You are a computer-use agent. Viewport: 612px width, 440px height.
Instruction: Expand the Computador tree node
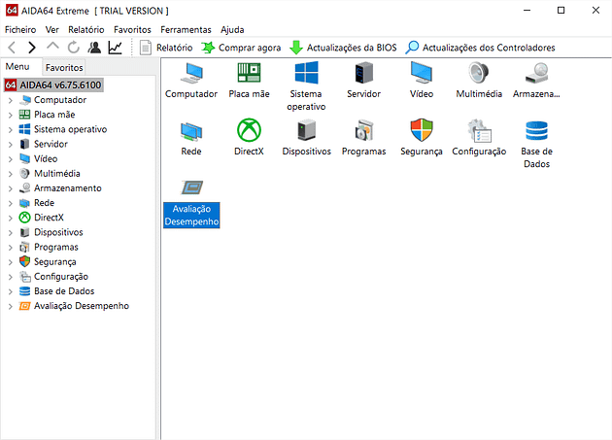(10, 100)
